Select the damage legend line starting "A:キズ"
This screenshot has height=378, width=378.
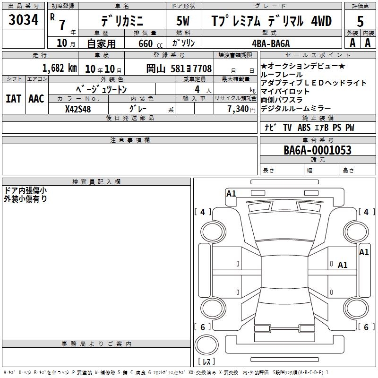[166, 372]
